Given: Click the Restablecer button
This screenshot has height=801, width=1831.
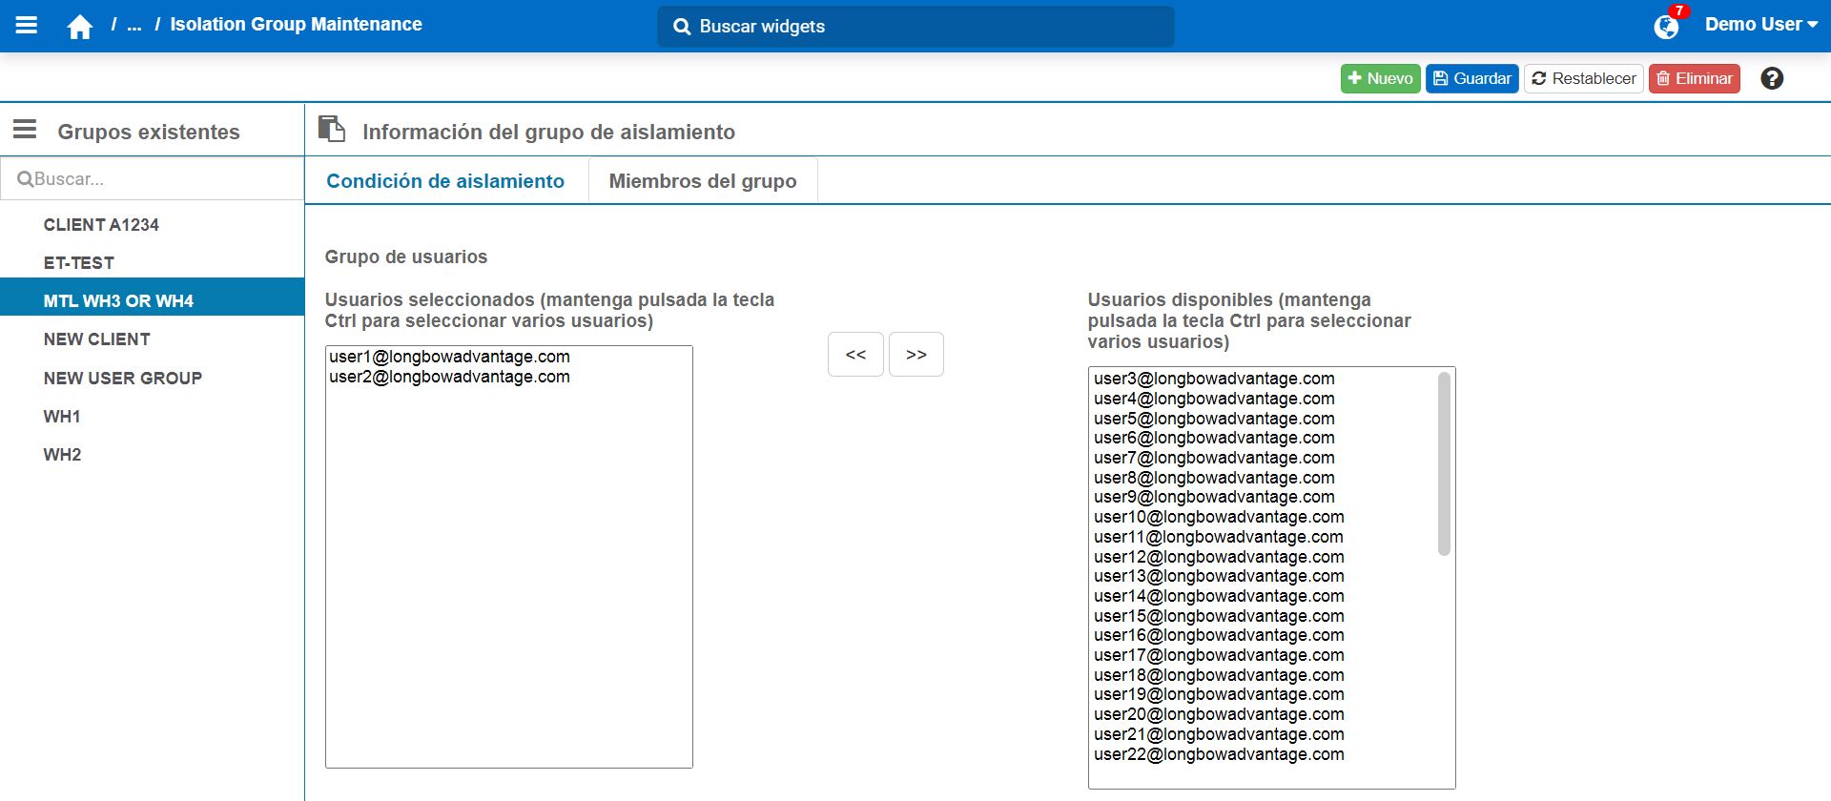Looking at the screenshot, I should tap(1583, 78).
